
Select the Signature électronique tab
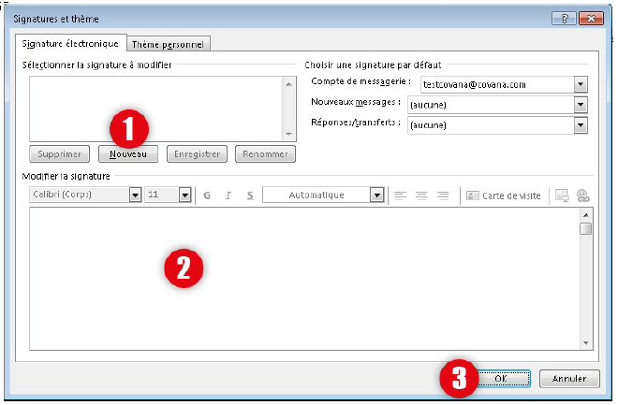click(x=70, y=43)
